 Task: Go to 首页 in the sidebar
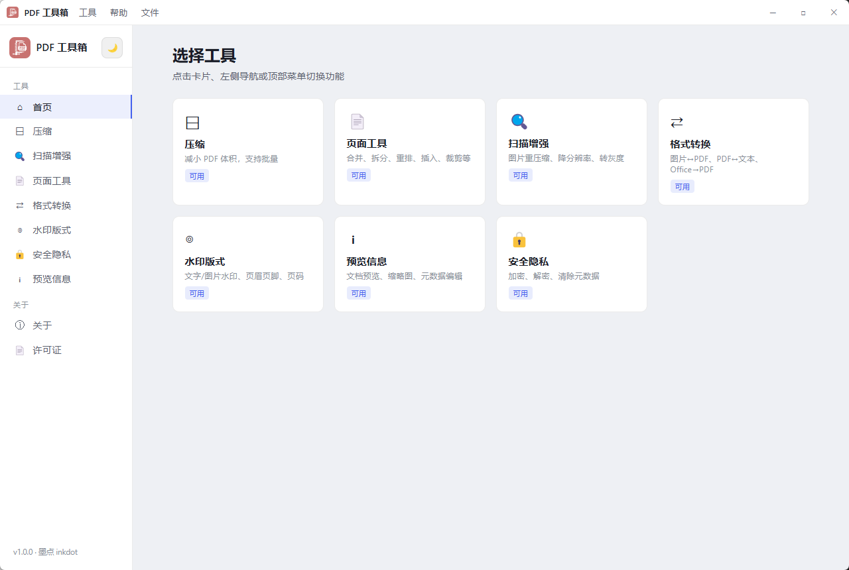pyautogui.click(x=66, y=107)
